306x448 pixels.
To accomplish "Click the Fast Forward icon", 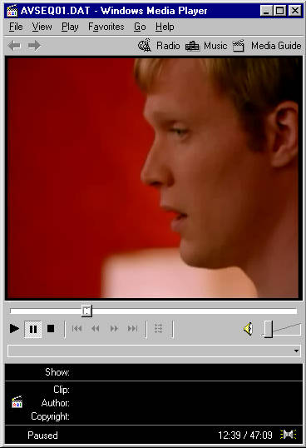I will point(114,329).
